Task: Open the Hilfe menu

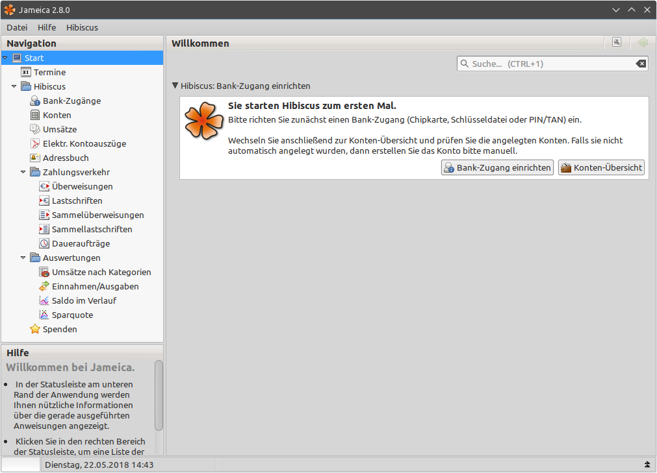Action: [x=47, y=28]
